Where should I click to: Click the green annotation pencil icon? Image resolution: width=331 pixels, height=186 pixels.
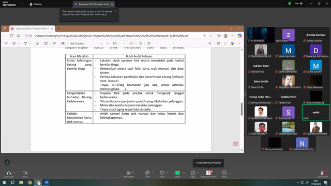point(7,162)
